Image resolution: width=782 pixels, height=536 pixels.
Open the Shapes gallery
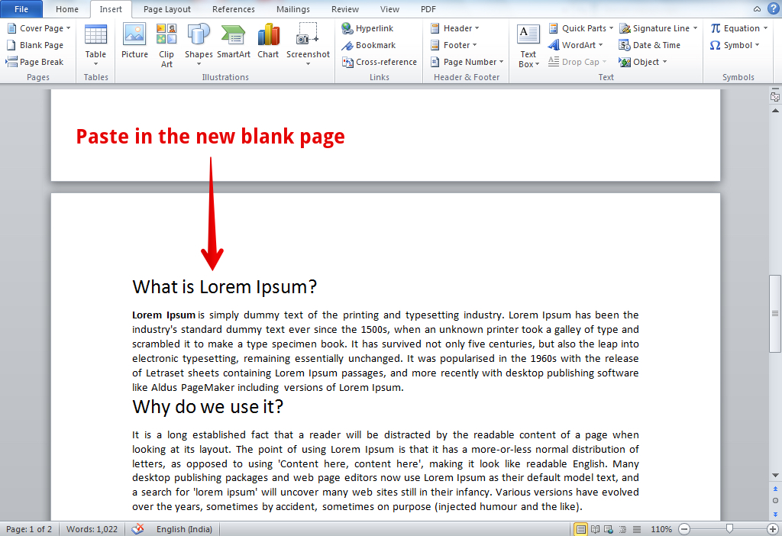click(199, 44)
